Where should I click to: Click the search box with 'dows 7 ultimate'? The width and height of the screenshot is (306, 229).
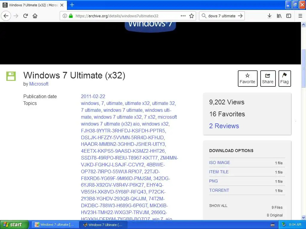coord(222,16)
